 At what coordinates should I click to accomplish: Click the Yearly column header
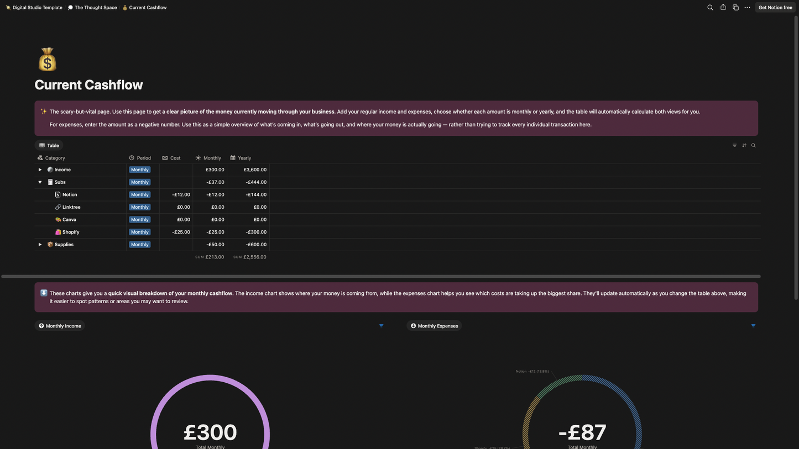click(241, 158)
